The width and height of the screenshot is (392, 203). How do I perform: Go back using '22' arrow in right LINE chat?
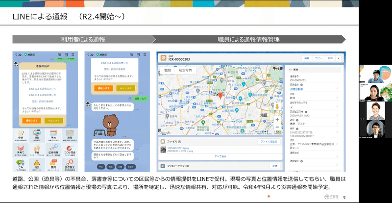coord(90,54)
